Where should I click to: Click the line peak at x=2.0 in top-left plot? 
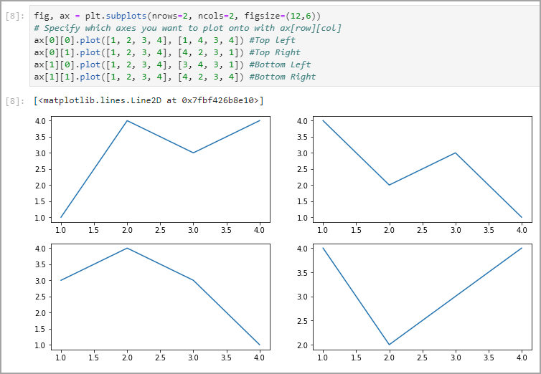pos(127,120)
